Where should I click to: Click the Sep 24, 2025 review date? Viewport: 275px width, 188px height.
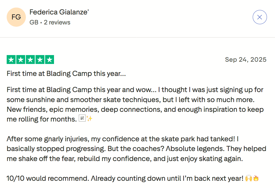point(245,60)
